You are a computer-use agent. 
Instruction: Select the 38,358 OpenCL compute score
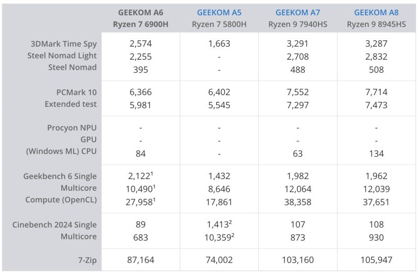tap(297, 202)
